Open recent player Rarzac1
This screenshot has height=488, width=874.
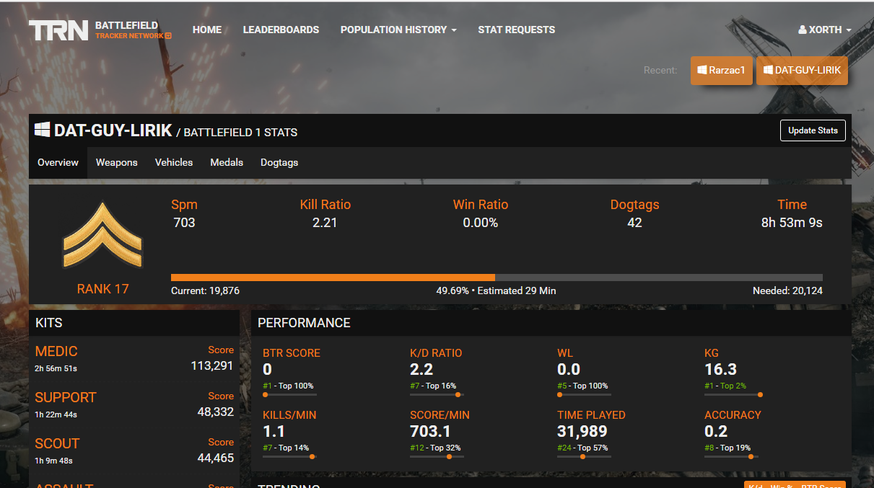(x=722, y=71)
